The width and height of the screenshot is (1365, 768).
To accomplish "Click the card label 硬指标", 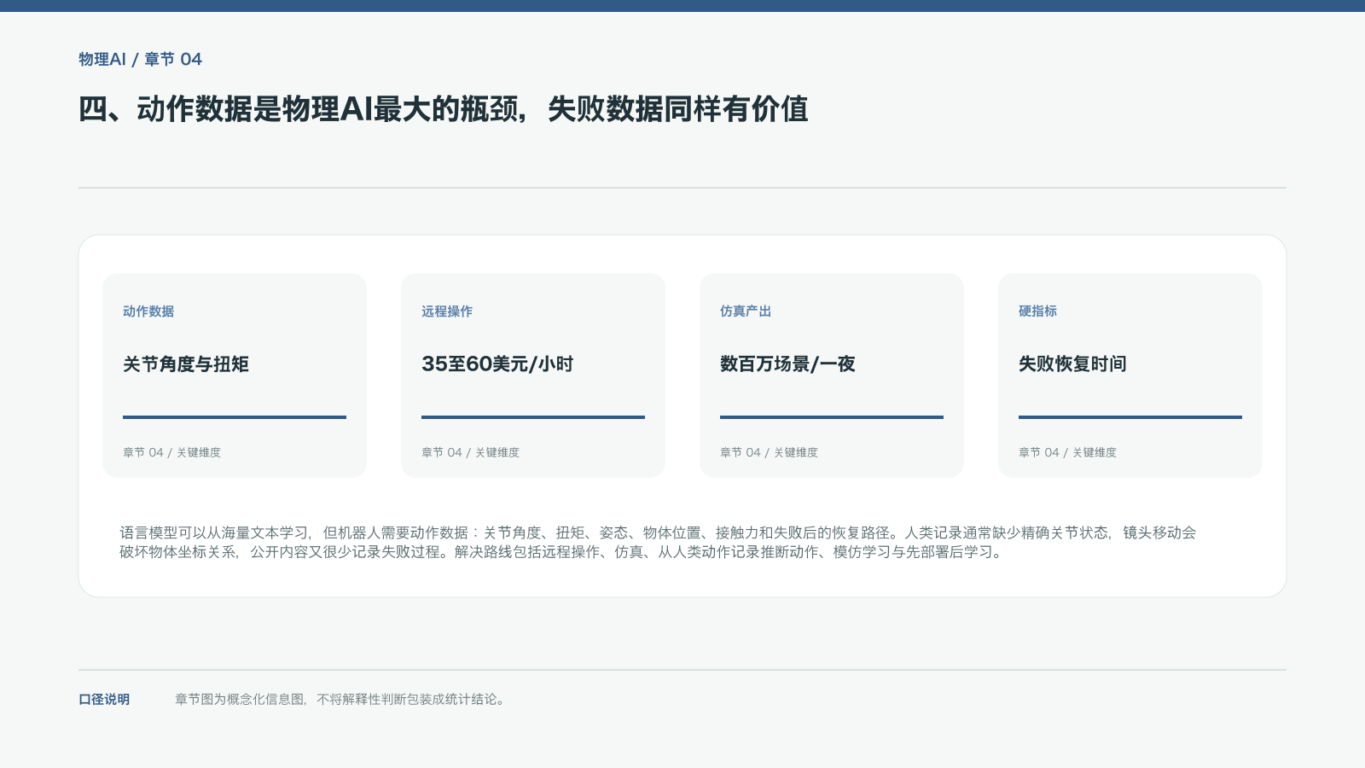I will tap(1037, 311).
